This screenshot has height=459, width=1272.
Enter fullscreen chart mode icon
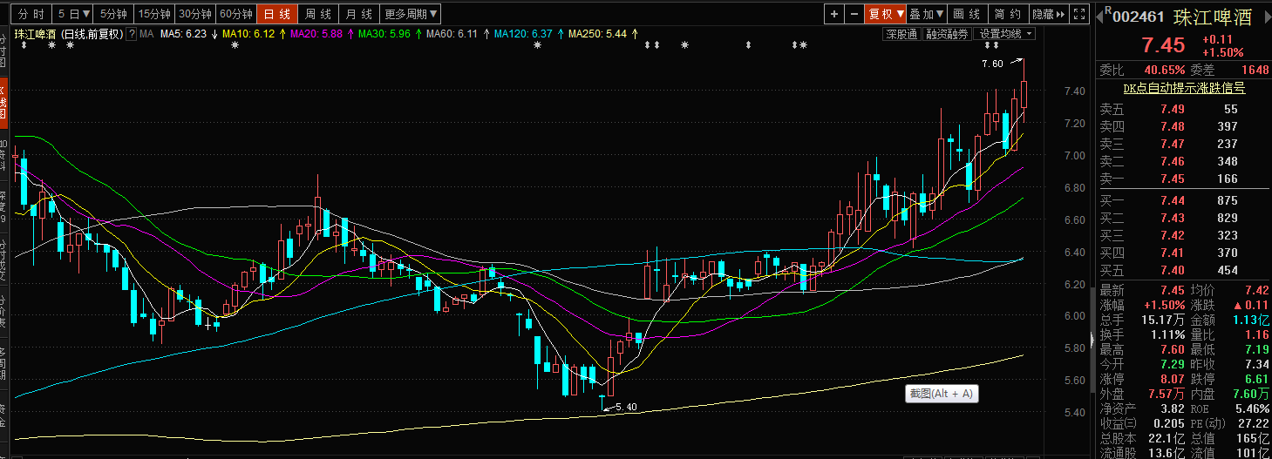click(x=1079, y=14)
